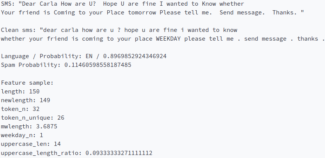This screenshot has height=158, width=325.
Task: Click the "length: 150" line
Action: tap(20, 92)
